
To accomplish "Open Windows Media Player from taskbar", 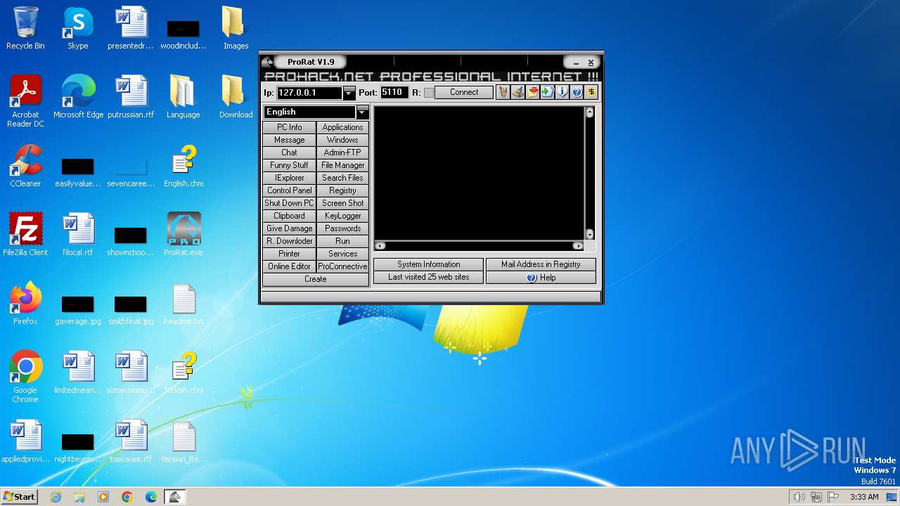I will click(103, 497).
